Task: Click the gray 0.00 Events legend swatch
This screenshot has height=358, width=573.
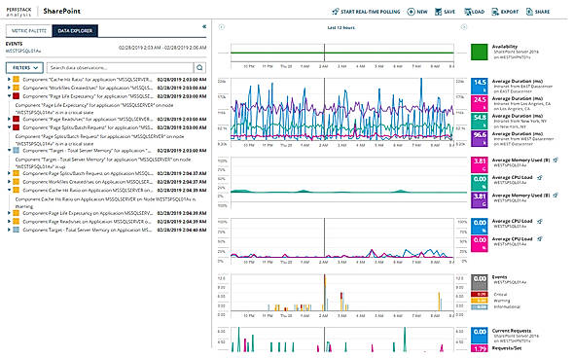Action: pos(479,282)
